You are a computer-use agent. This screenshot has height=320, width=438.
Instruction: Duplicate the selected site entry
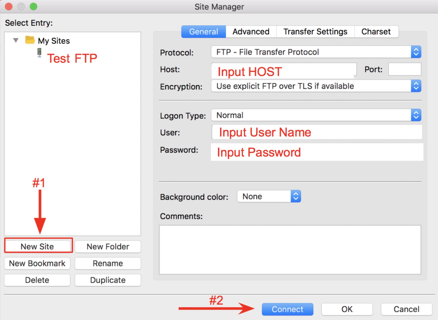pyautogui.click(x=108, y=280)
